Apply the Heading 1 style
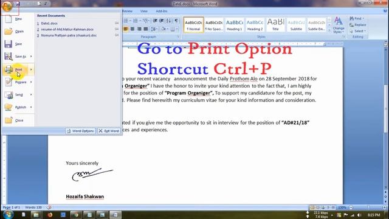Image resolution: width=389 pixels, height=219 pixels. (x=234, y=25)
